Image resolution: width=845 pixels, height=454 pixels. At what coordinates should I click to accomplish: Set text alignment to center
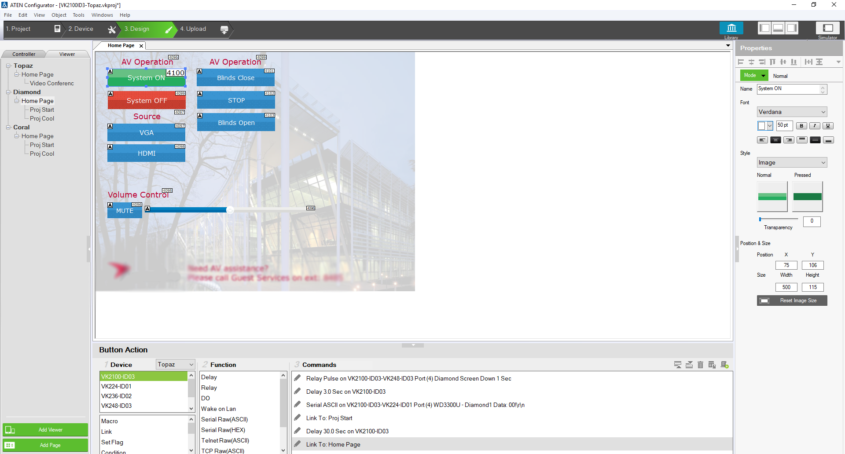pyautogui.click(x=775, y=140)
